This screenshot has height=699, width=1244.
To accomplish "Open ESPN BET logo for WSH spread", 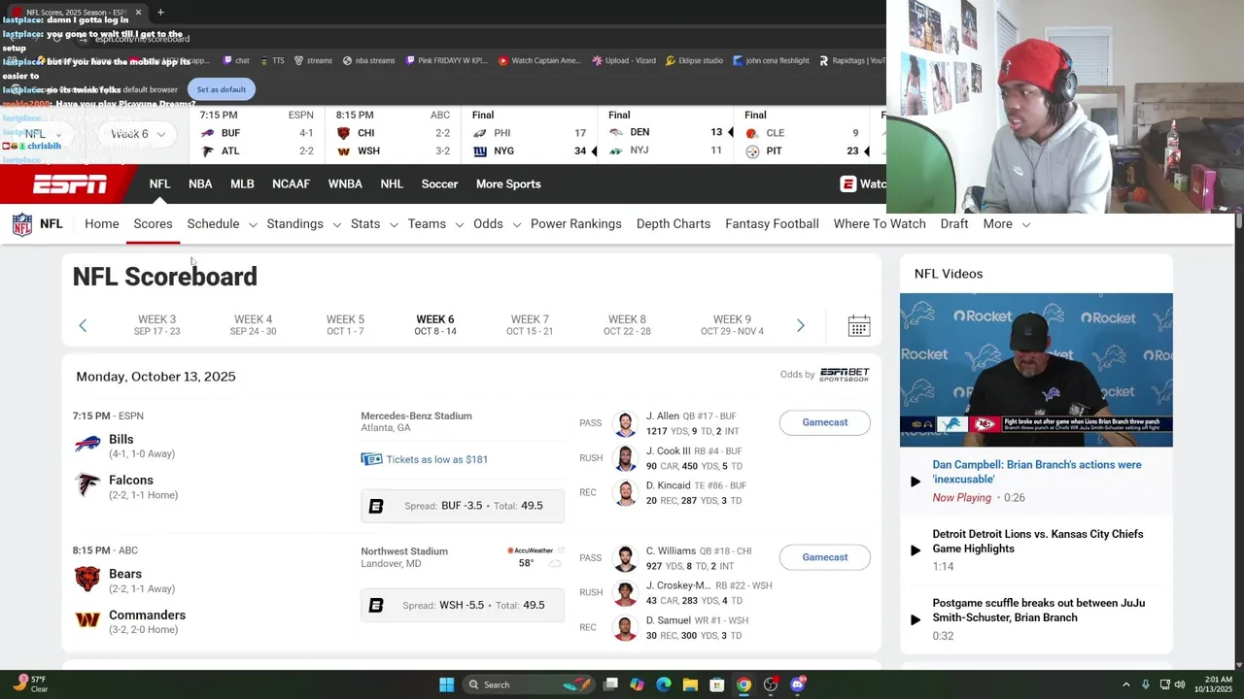I will 376,605.
